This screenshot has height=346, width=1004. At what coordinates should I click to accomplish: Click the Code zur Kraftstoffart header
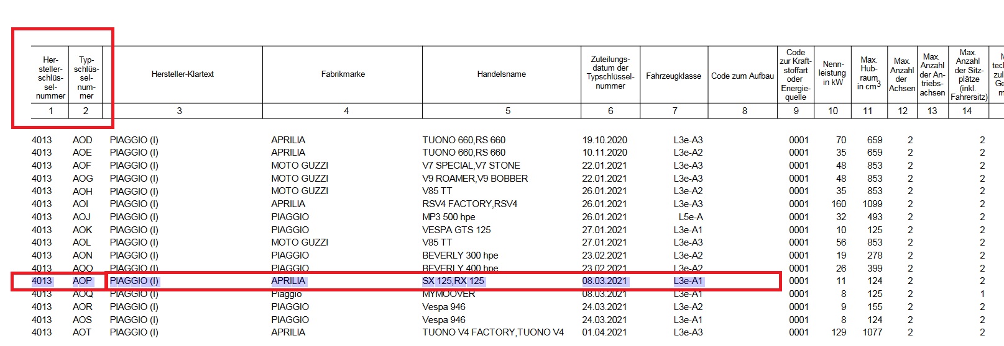796,74
